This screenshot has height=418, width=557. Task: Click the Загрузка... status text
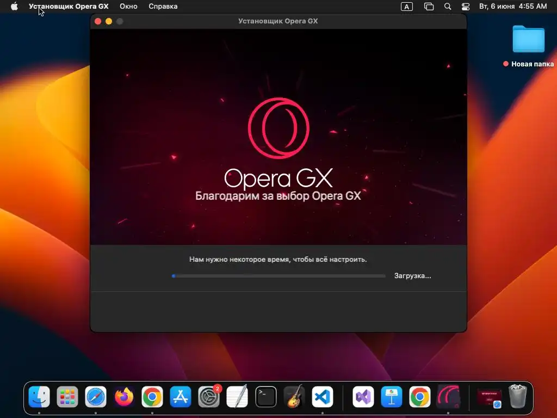(x=412, y=276)
